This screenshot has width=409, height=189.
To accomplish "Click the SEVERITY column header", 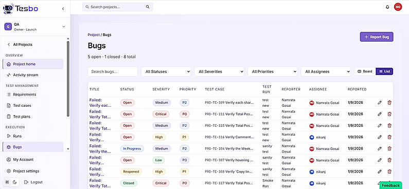I will click(161, 89).
